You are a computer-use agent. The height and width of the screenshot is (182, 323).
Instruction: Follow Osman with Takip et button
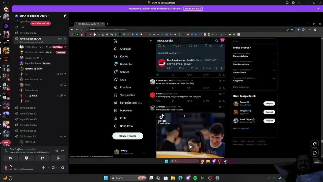(269, 103)
